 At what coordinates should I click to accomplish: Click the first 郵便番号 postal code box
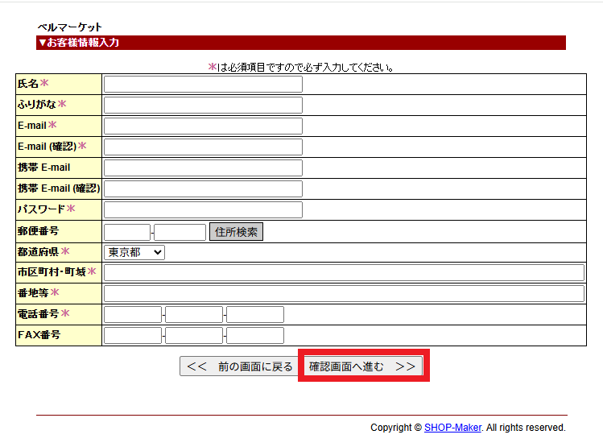tap(127, 233)
